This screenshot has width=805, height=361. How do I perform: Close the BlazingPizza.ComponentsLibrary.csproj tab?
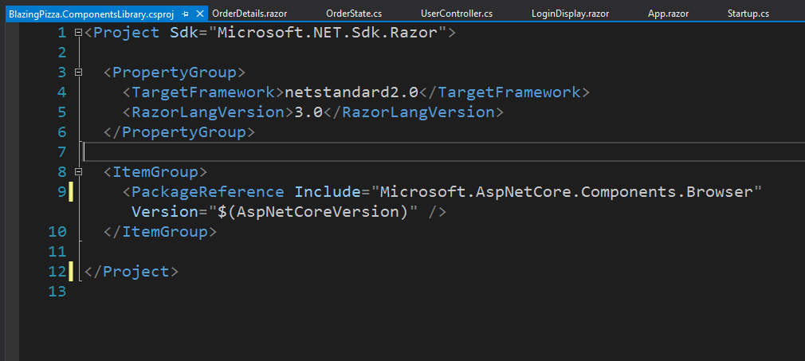(200, 14)
